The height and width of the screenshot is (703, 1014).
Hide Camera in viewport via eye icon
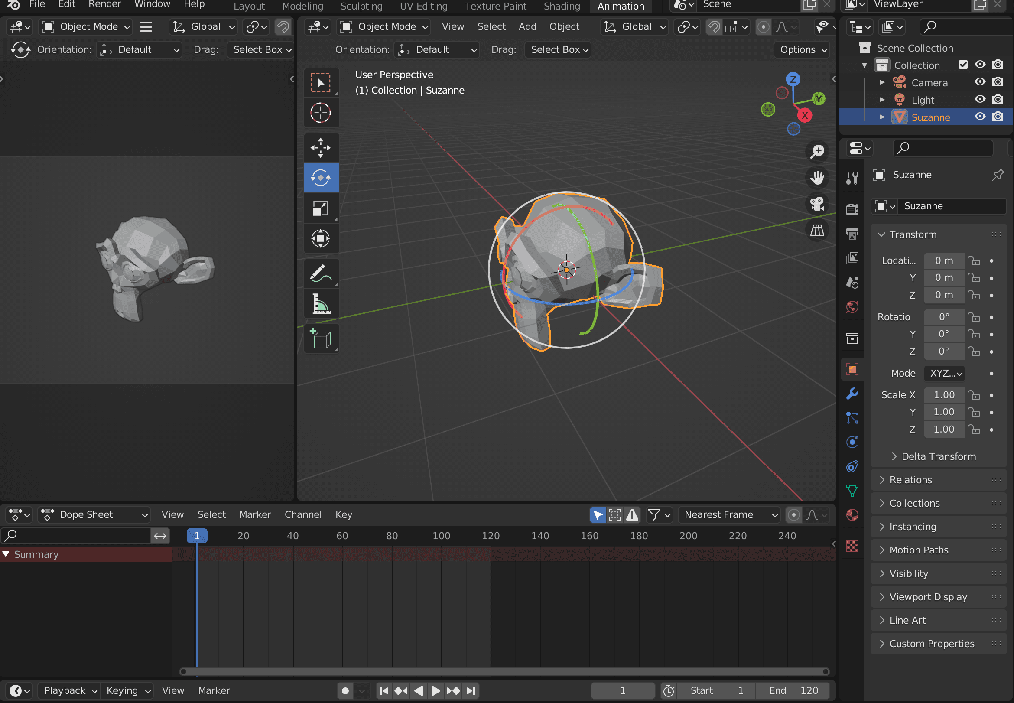click(980, 82)
